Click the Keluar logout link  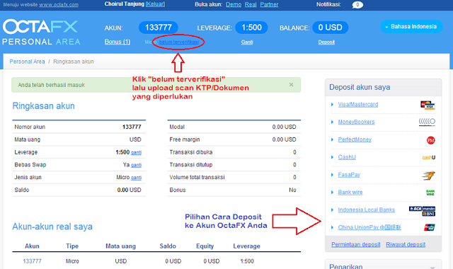point(155,4)
